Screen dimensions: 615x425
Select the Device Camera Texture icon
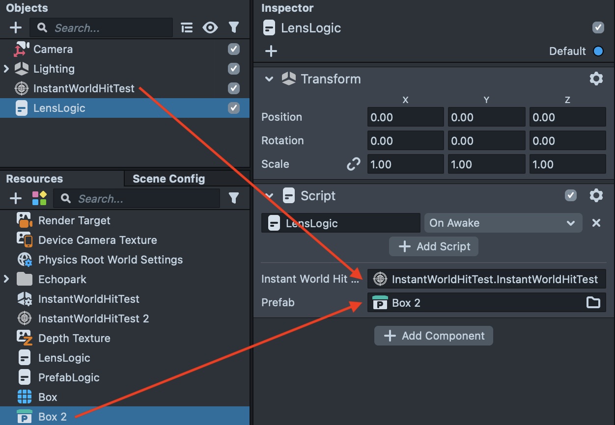(x=24, y=240)
